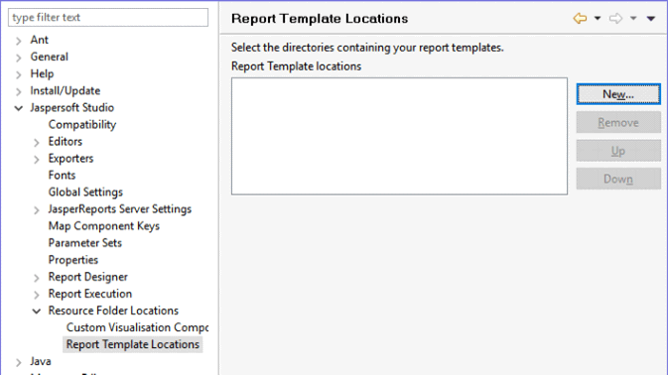
Task: Click the Up button
Action: pos(618,151)
